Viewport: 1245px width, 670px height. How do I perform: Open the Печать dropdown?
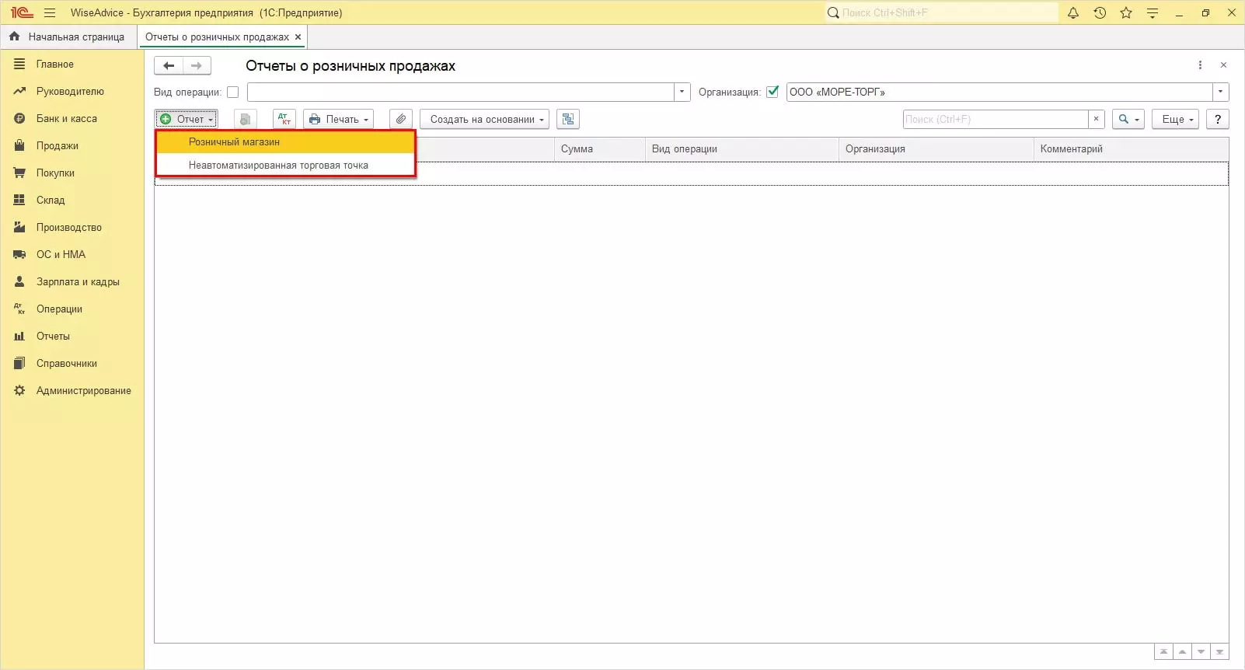tap(339, 119)
